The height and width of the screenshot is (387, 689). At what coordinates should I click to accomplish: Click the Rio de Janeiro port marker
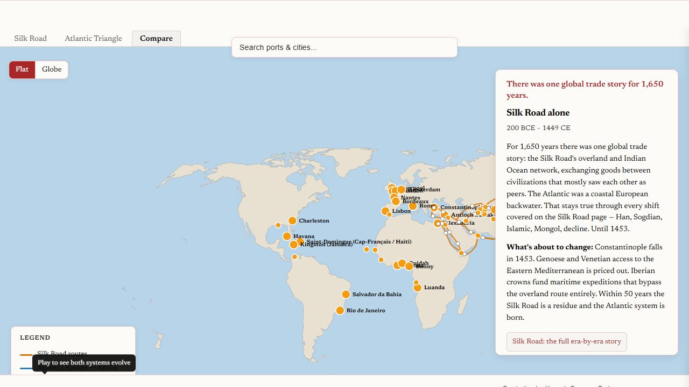[x=340, y=310]
